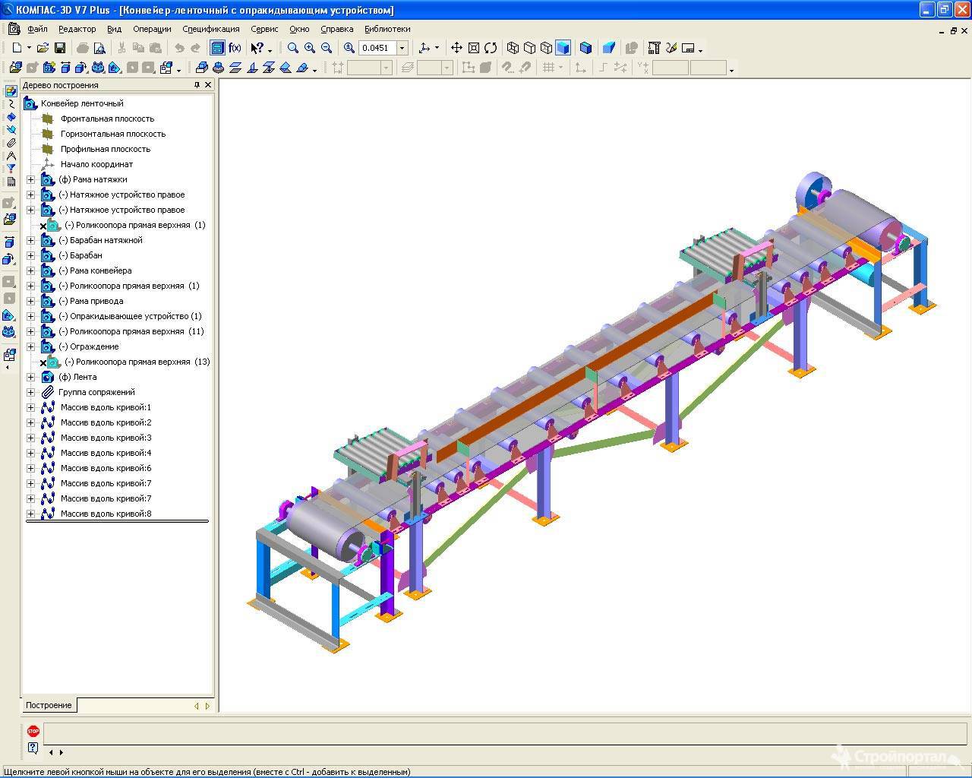Click the zoom scale input field
Image resolution: width=972 pixels, height=778 pixels.
tap(377, 48)
